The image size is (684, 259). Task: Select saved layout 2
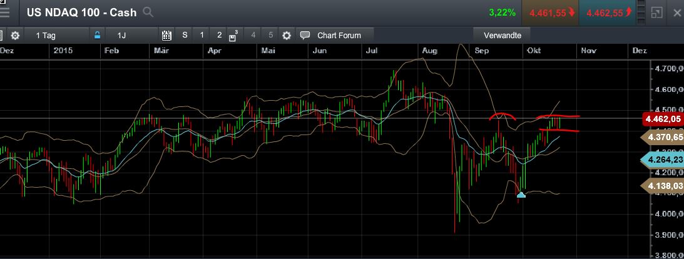click(220, 35)
